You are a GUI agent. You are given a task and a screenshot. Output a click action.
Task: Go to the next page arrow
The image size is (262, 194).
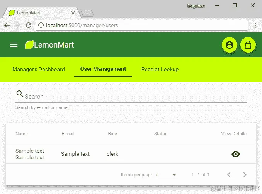[245, 175]
